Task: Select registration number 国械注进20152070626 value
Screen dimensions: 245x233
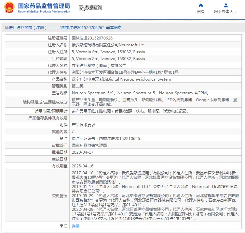Action: coord(92,38)
